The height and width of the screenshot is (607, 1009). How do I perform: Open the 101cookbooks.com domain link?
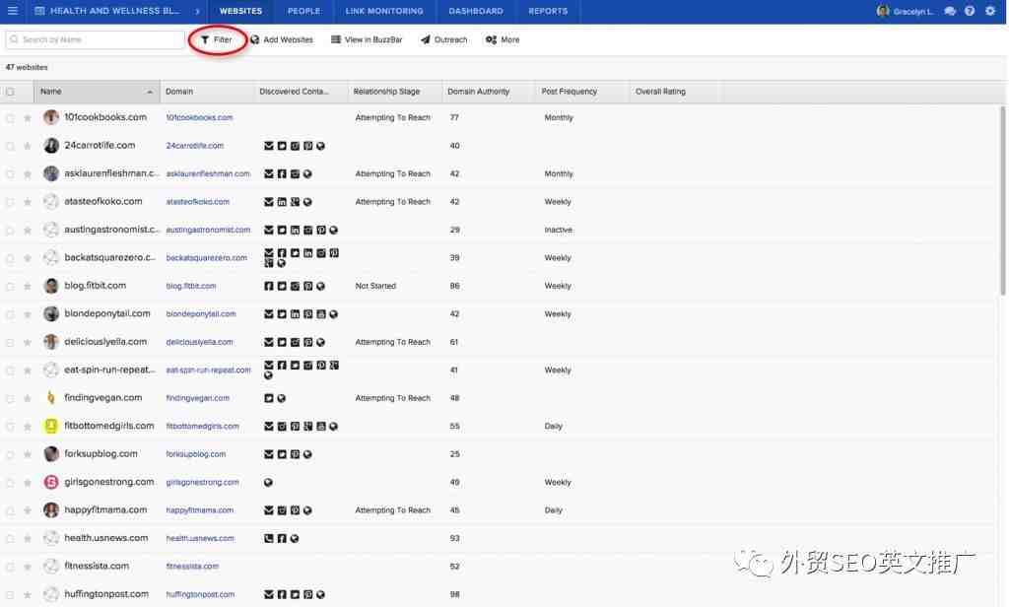199,118
